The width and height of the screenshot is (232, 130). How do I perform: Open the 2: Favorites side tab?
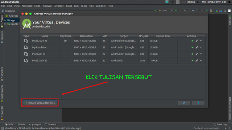[x=2, y=113]
